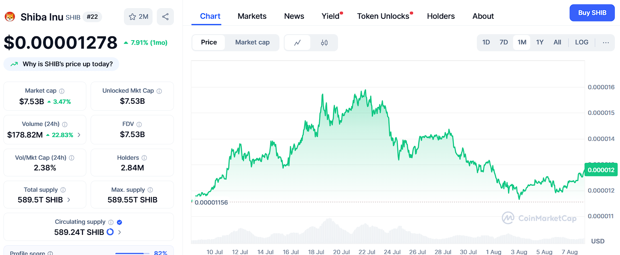Click the current price 0.000012 chart tag
620x255 pixels.
[601, 170]
